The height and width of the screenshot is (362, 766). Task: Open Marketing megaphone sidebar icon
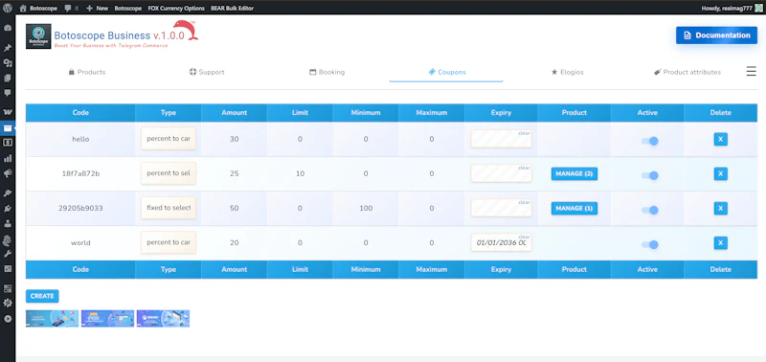pyautogui.click(x=8, y=174)
